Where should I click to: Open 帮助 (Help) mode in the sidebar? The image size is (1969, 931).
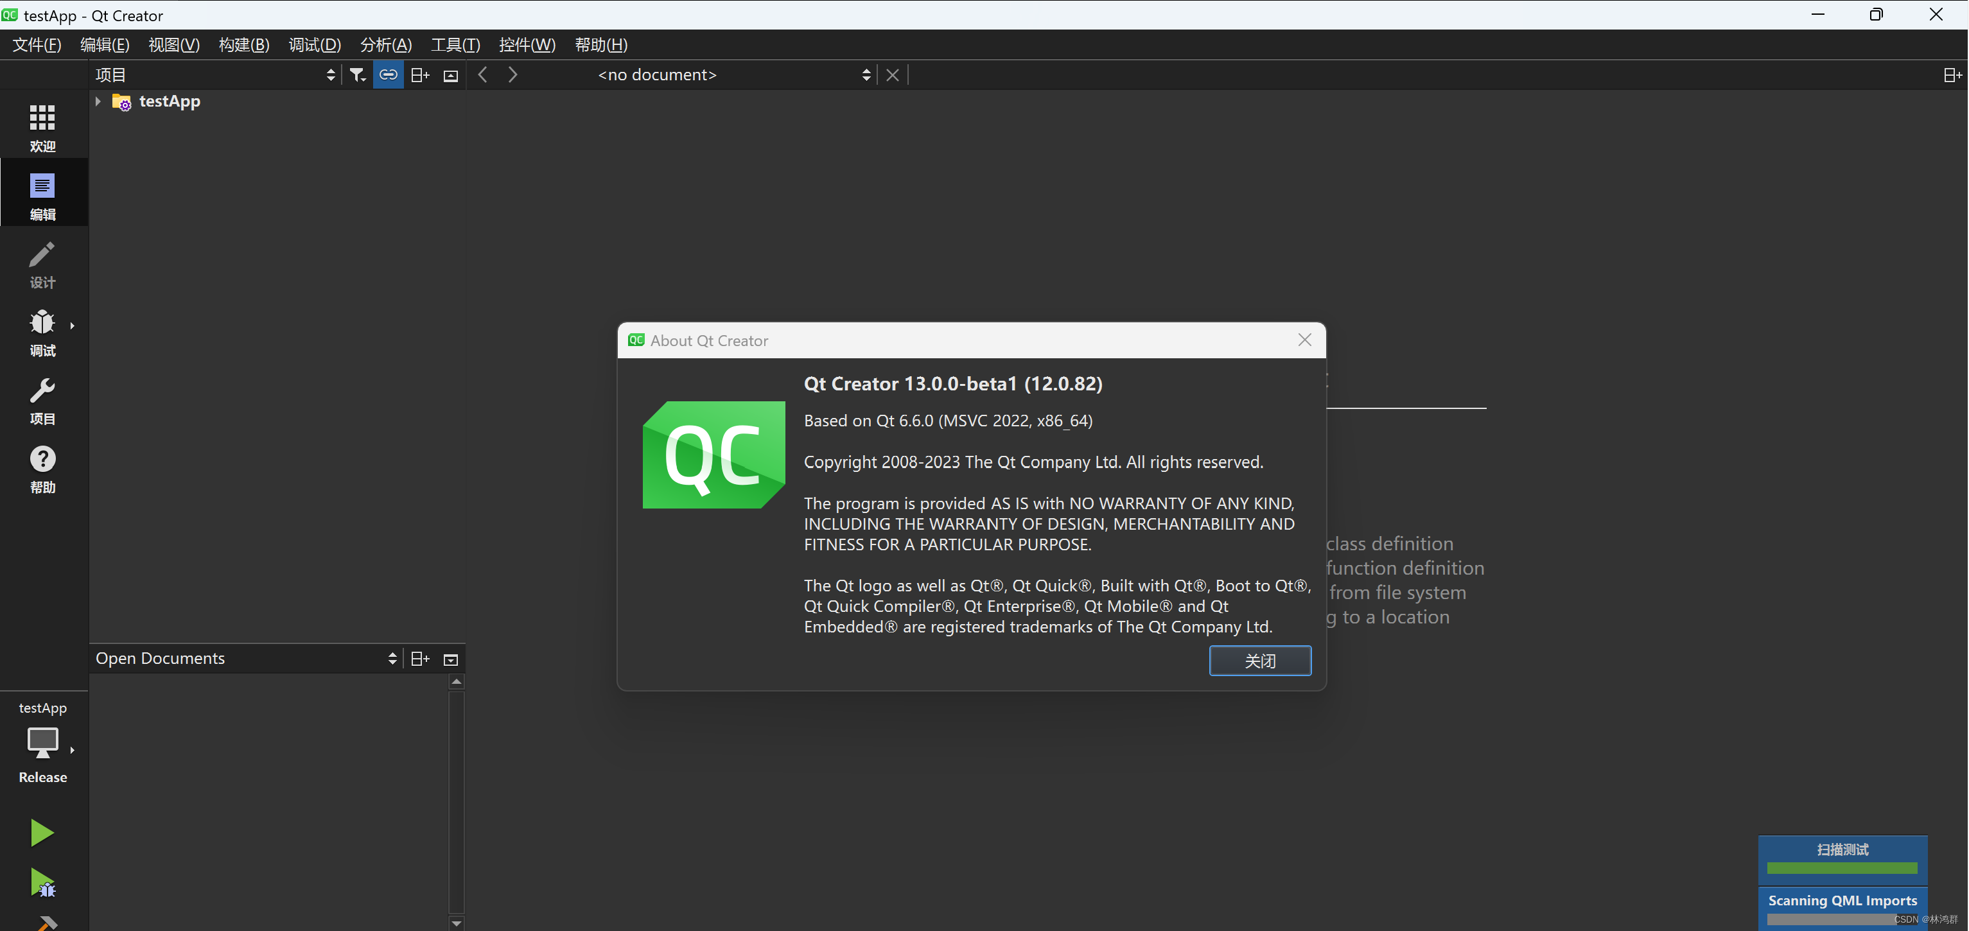click(43, 469)
